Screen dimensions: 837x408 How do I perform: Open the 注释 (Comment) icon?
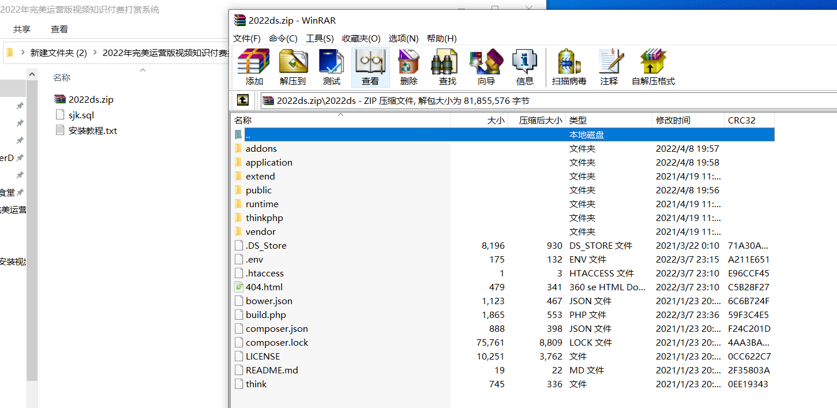[x=609, y=63]
